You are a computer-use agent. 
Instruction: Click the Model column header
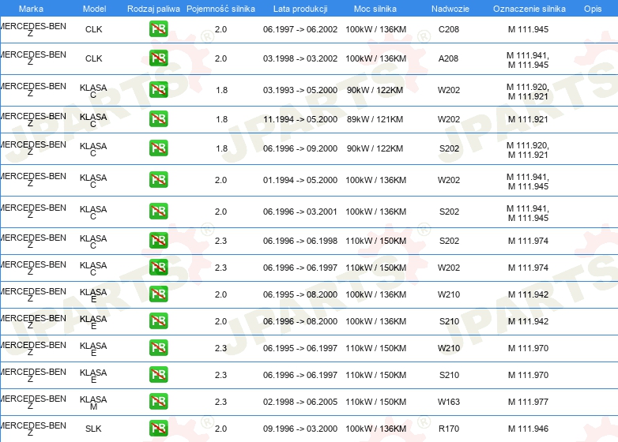94,9
